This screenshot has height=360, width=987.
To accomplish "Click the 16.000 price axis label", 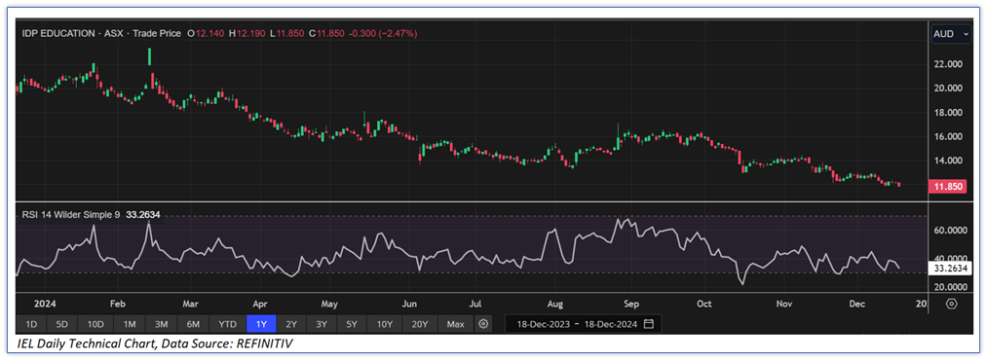I will tap(948, 137).
